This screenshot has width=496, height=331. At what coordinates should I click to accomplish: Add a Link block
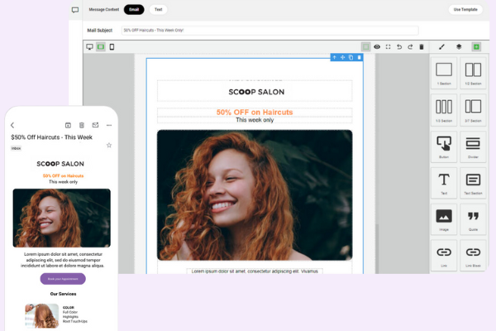point(444,254)
